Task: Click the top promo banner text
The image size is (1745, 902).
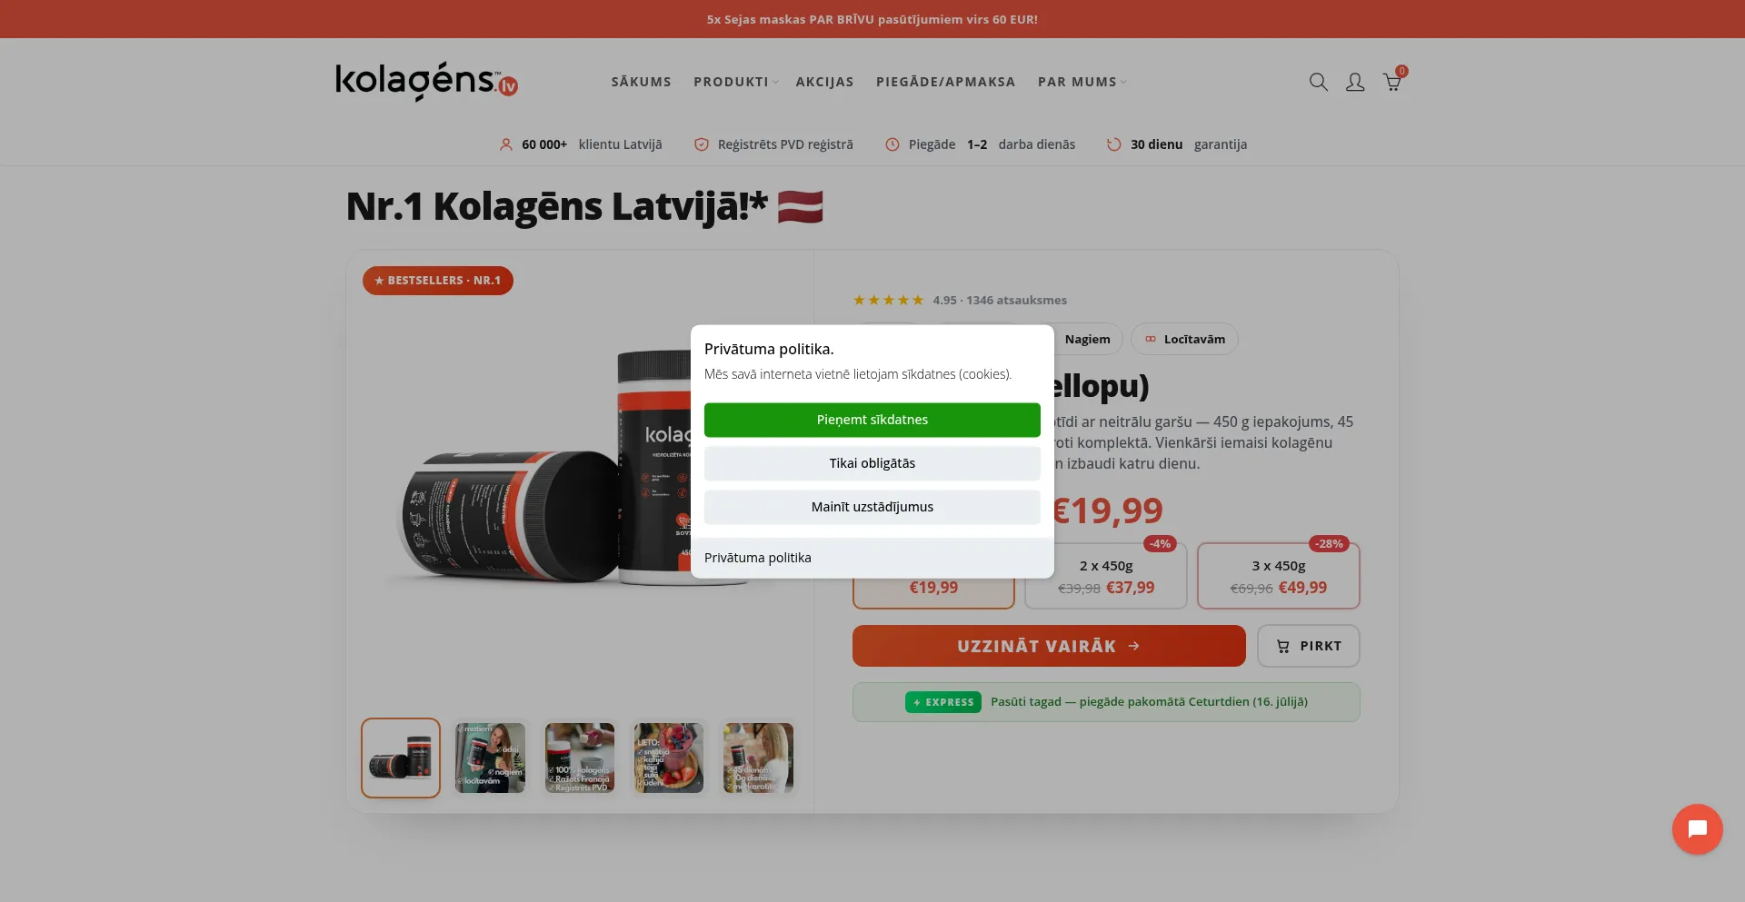Action: tap(872, 19)
